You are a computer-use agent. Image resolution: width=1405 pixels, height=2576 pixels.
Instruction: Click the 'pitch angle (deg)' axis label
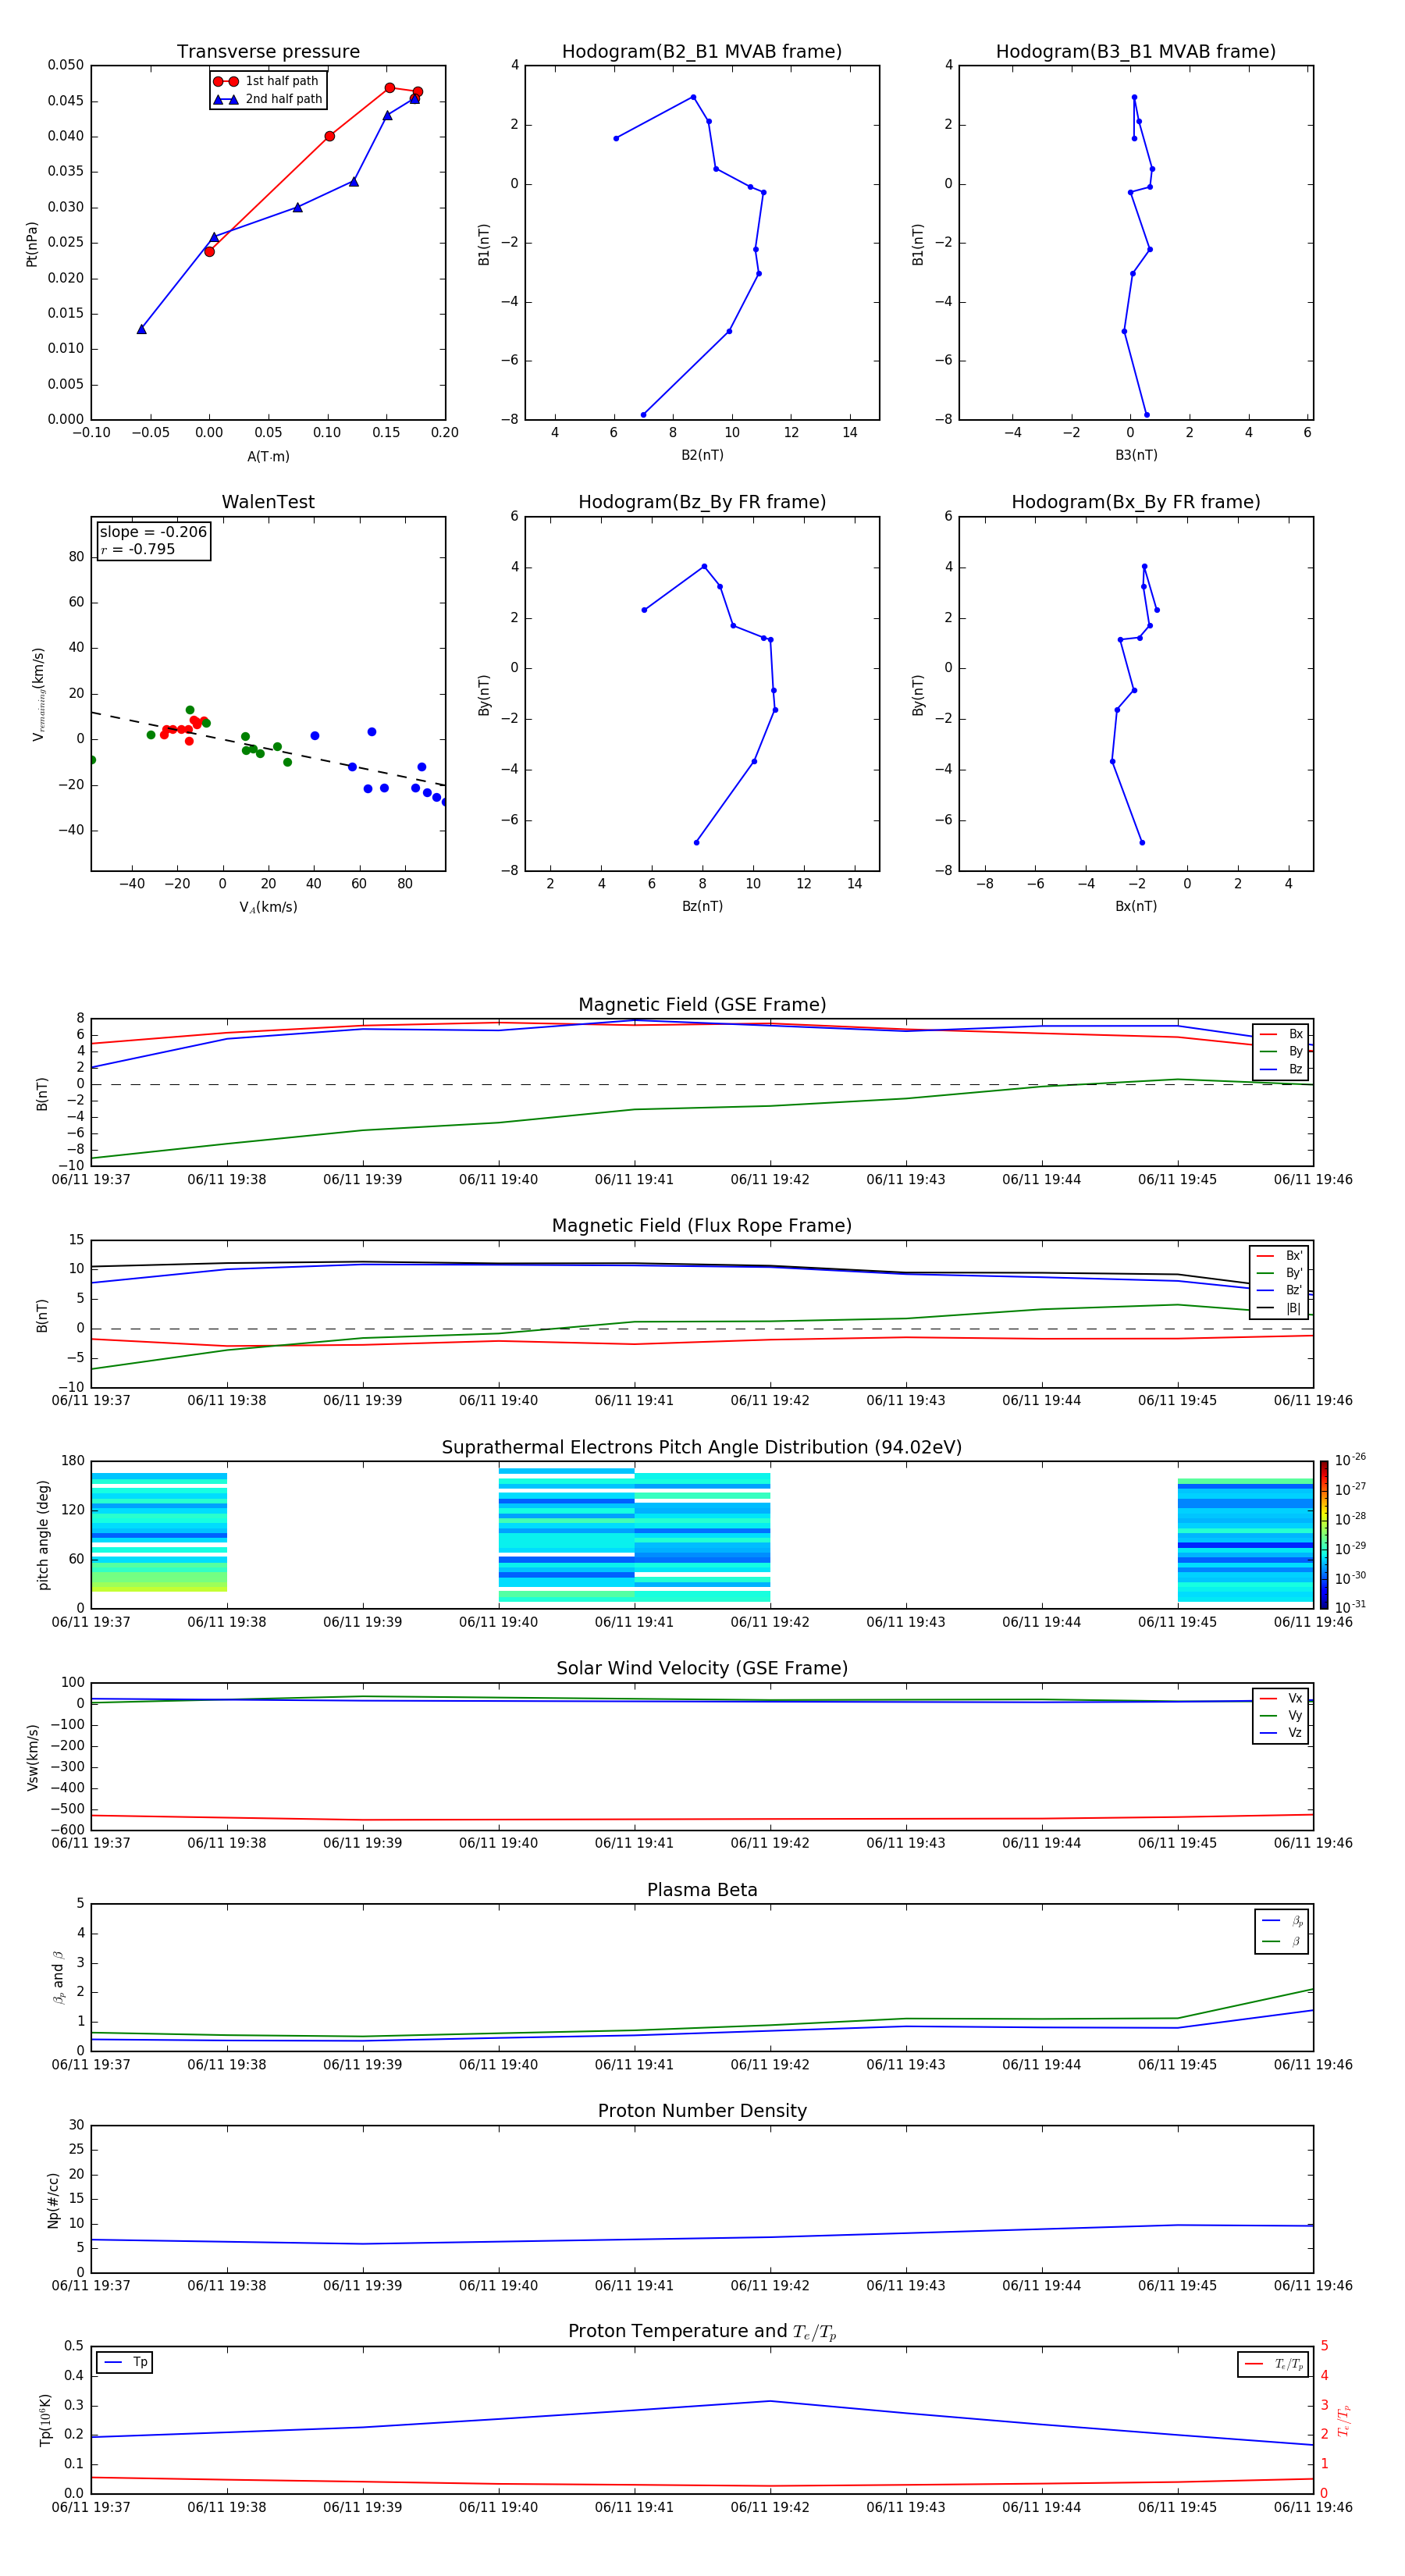click(x=43, y=1535)
